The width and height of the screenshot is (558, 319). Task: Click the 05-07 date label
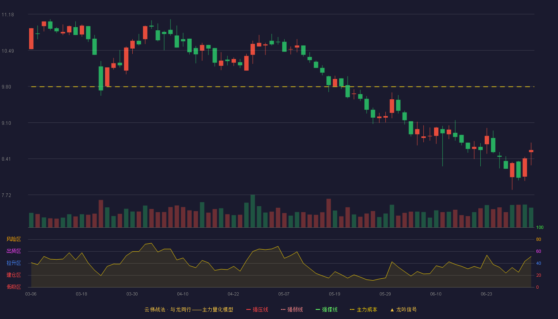[x=284, y=294]
